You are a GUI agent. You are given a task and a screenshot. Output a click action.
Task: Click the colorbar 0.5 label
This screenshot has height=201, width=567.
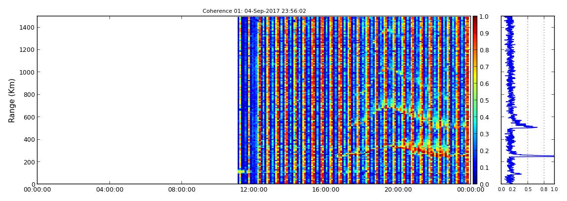[484, 100]
